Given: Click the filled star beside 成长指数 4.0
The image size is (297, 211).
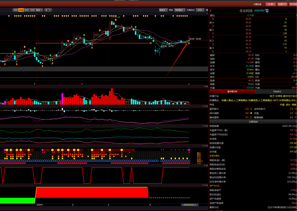Looking at the screenshot, I should [251, 113].
